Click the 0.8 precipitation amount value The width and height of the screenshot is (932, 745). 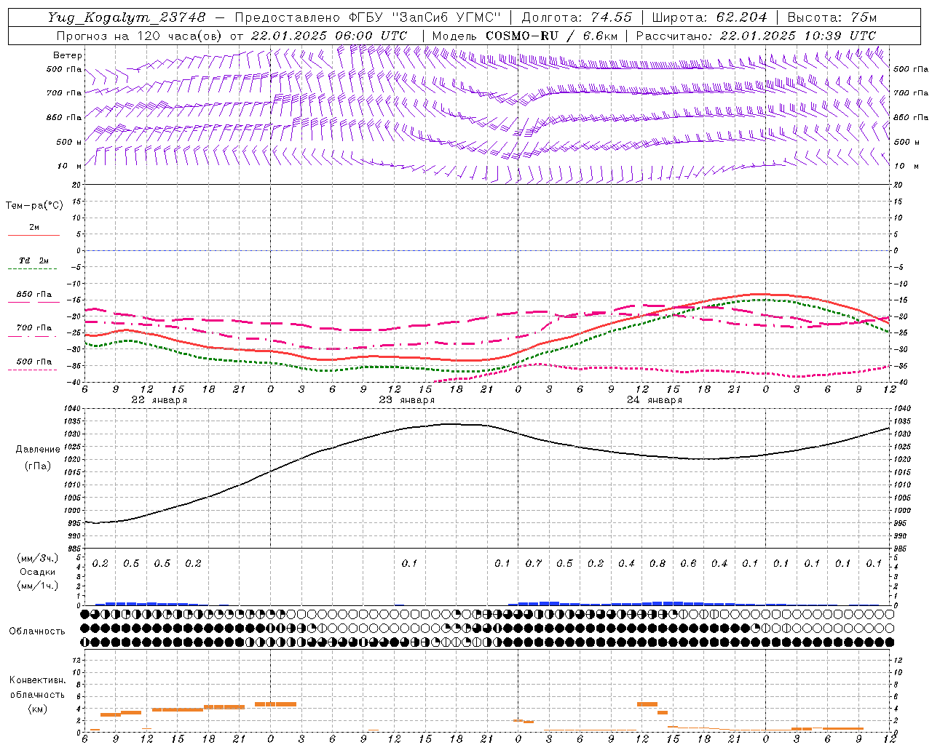pyautogui.click(x=657, y=564)
